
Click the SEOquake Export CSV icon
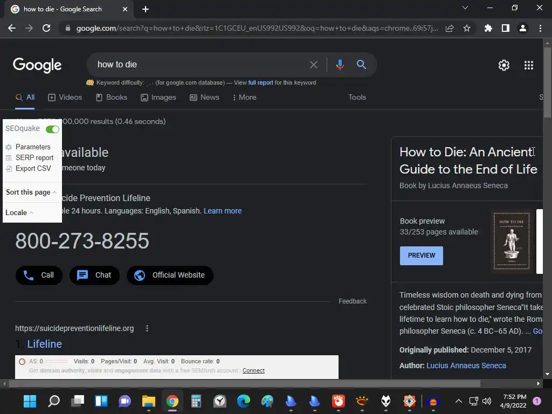coord(9,169)
